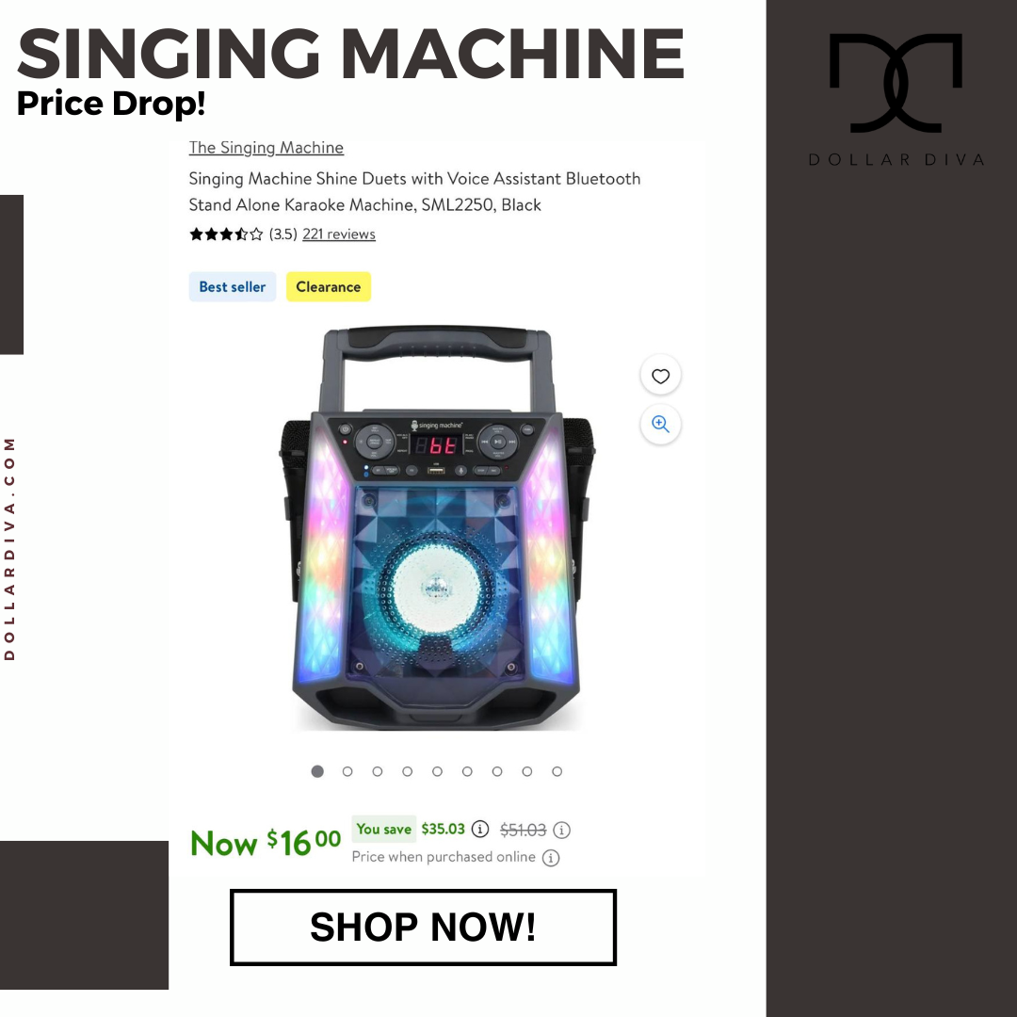Add item to favorites with heart icon

(660, 376)
